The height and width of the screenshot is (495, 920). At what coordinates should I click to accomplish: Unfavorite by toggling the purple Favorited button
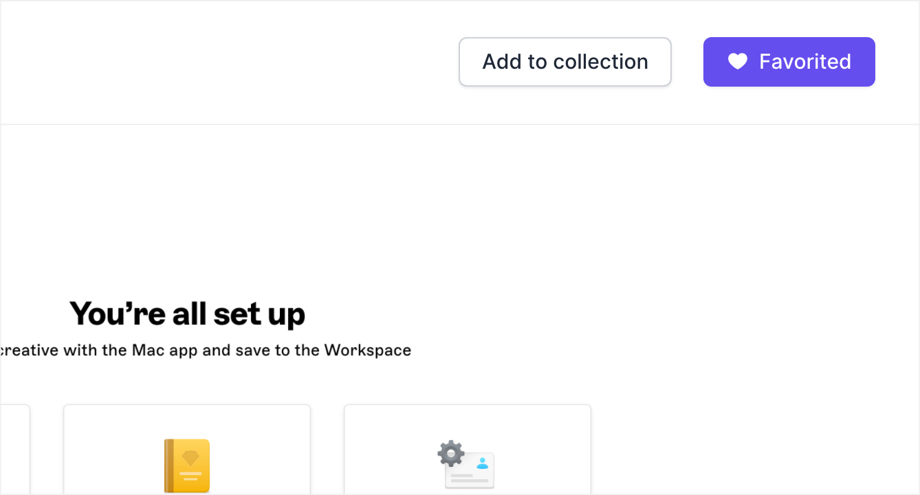tap(789, 62)
